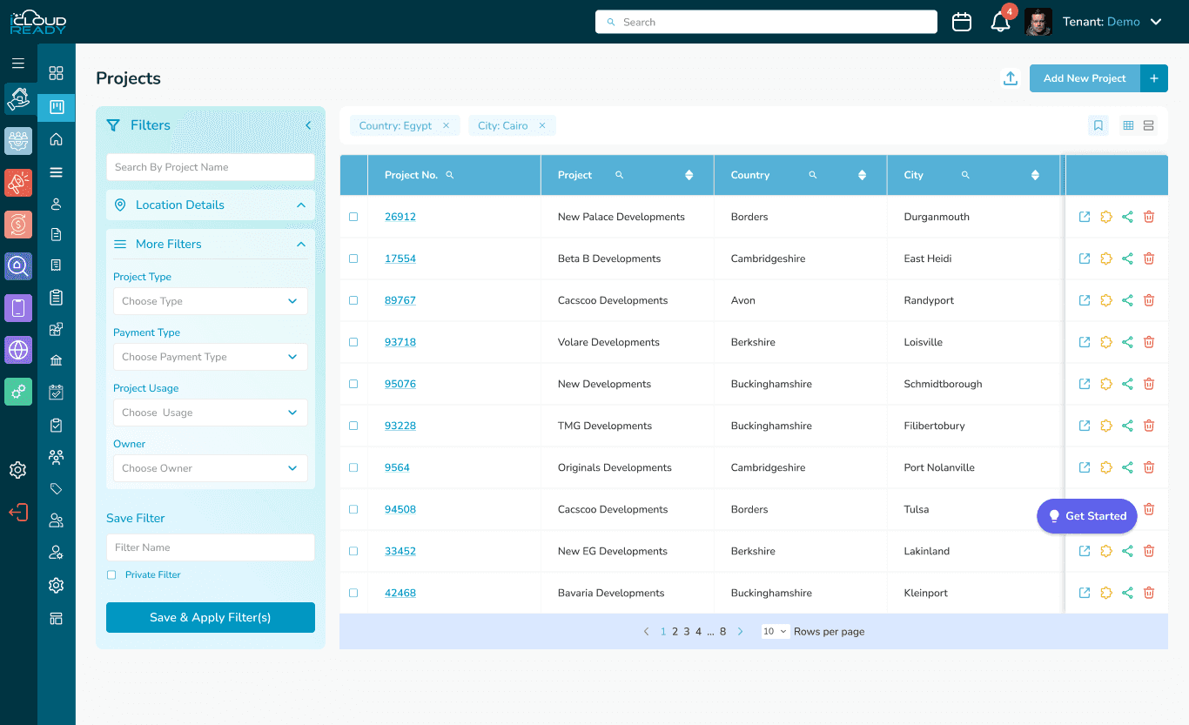Change the Rows per page dropdown
The image size is (1189, 725).
coord(775,631)
